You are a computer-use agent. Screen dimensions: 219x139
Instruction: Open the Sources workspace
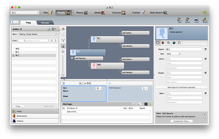(x=119, y=13)
